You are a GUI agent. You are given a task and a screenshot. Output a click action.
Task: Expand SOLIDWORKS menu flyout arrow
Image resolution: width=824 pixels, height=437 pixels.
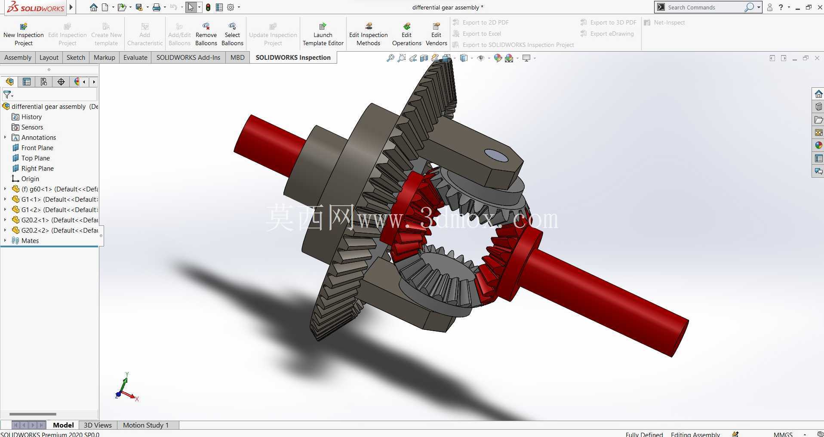(x=71, y=7)
